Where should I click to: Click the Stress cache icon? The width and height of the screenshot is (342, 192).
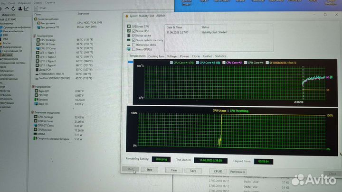click(x=129, y=36)
